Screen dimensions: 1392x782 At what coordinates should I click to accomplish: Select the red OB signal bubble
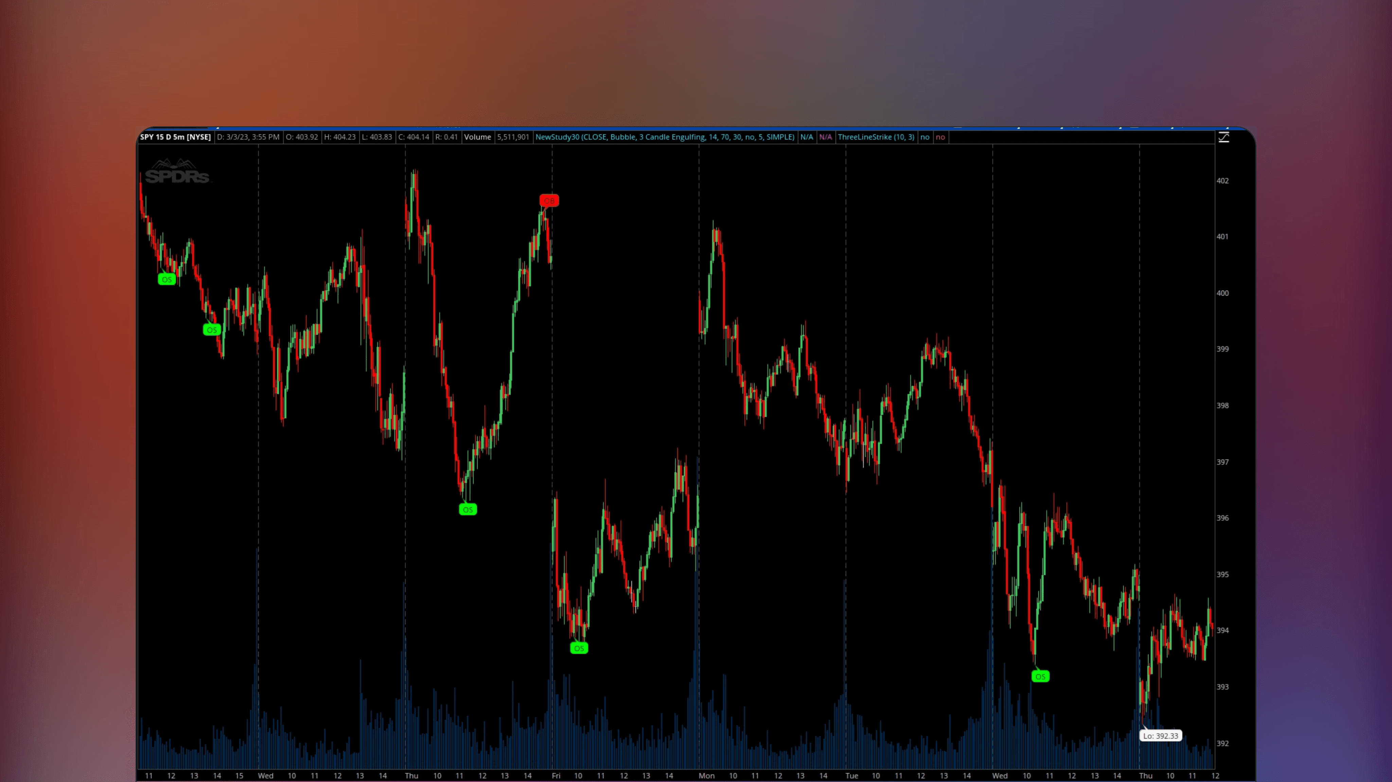[549, 200]
